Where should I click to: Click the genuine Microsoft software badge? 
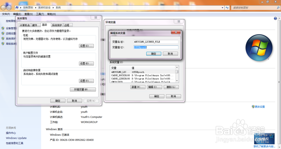264,139
